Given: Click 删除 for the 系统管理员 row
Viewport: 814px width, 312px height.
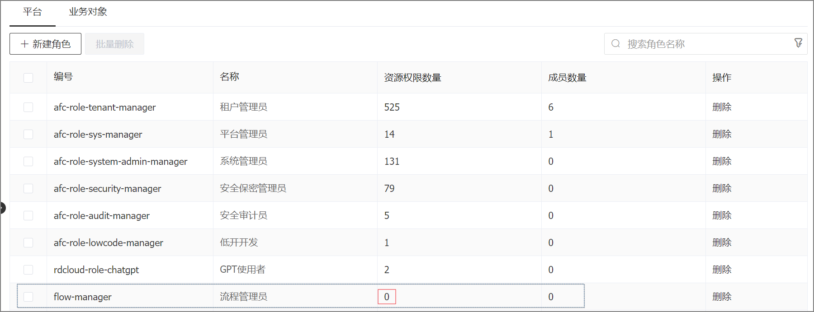Looking at the screenshot, I should [721, 161].
